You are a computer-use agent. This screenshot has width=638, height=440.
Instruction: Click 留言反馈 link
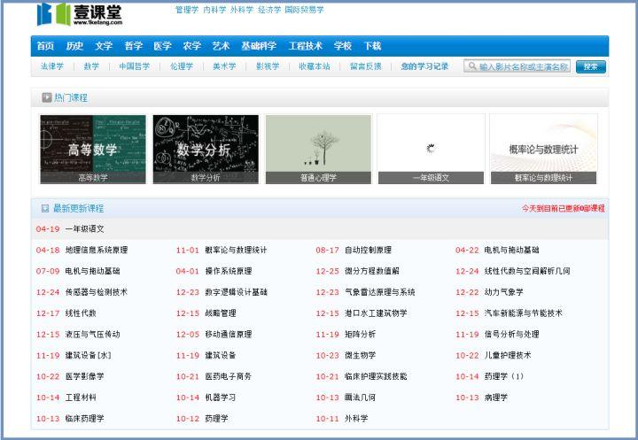(x=365, y=66)
